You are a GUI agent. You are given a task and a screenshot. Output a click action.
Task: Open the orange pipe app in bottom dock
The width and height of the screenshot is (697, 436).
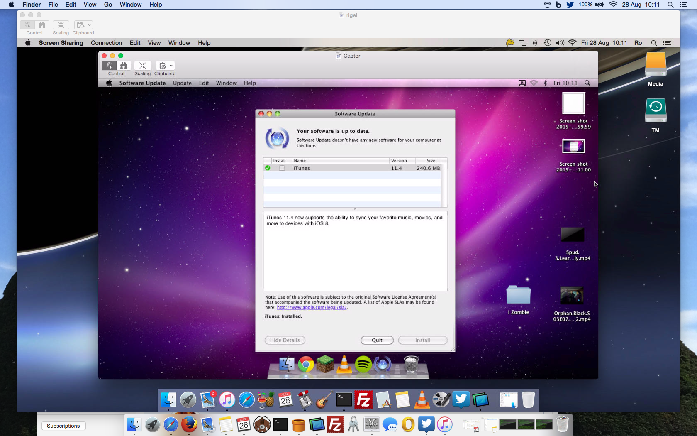[x=298, y=425]
